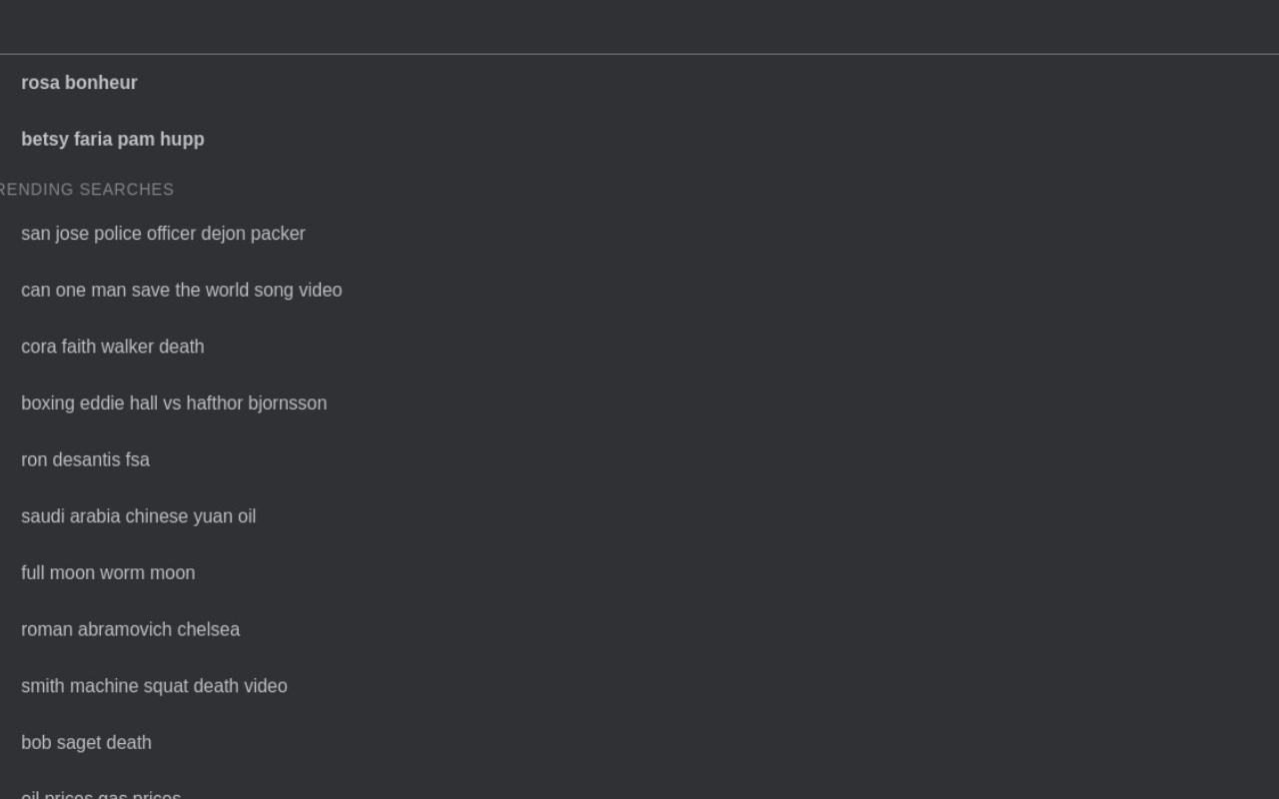Select the 'full moon worm moon' search

click(x=639, y=573)
